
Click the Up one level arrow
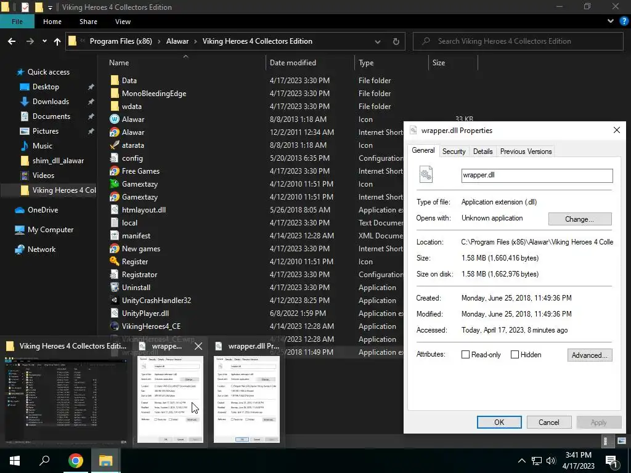point(57,41)
